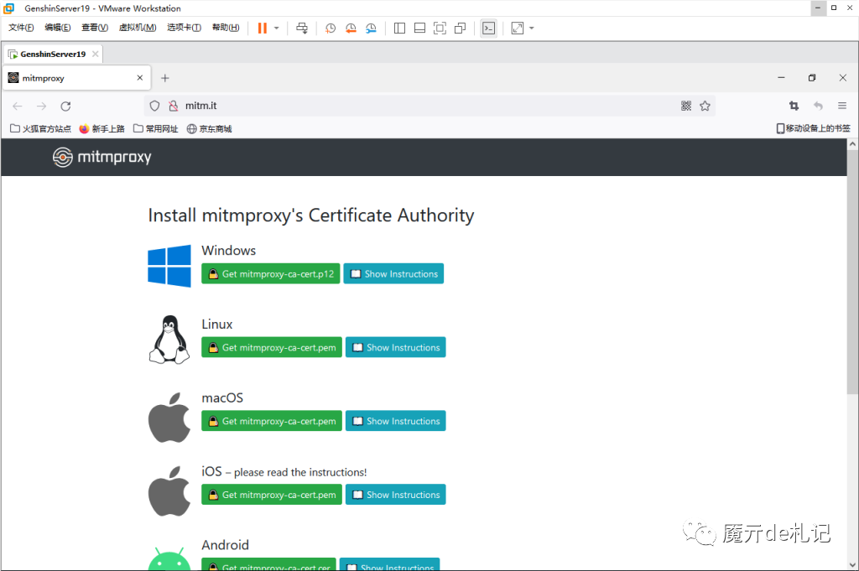
Task: Click the send Ctrl+Alt+Del icon
Action: (x=302, y=28)
